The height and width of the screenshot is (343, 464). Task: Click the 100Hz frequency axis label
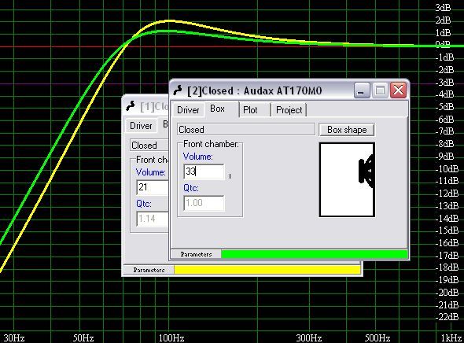pos(171,337)
